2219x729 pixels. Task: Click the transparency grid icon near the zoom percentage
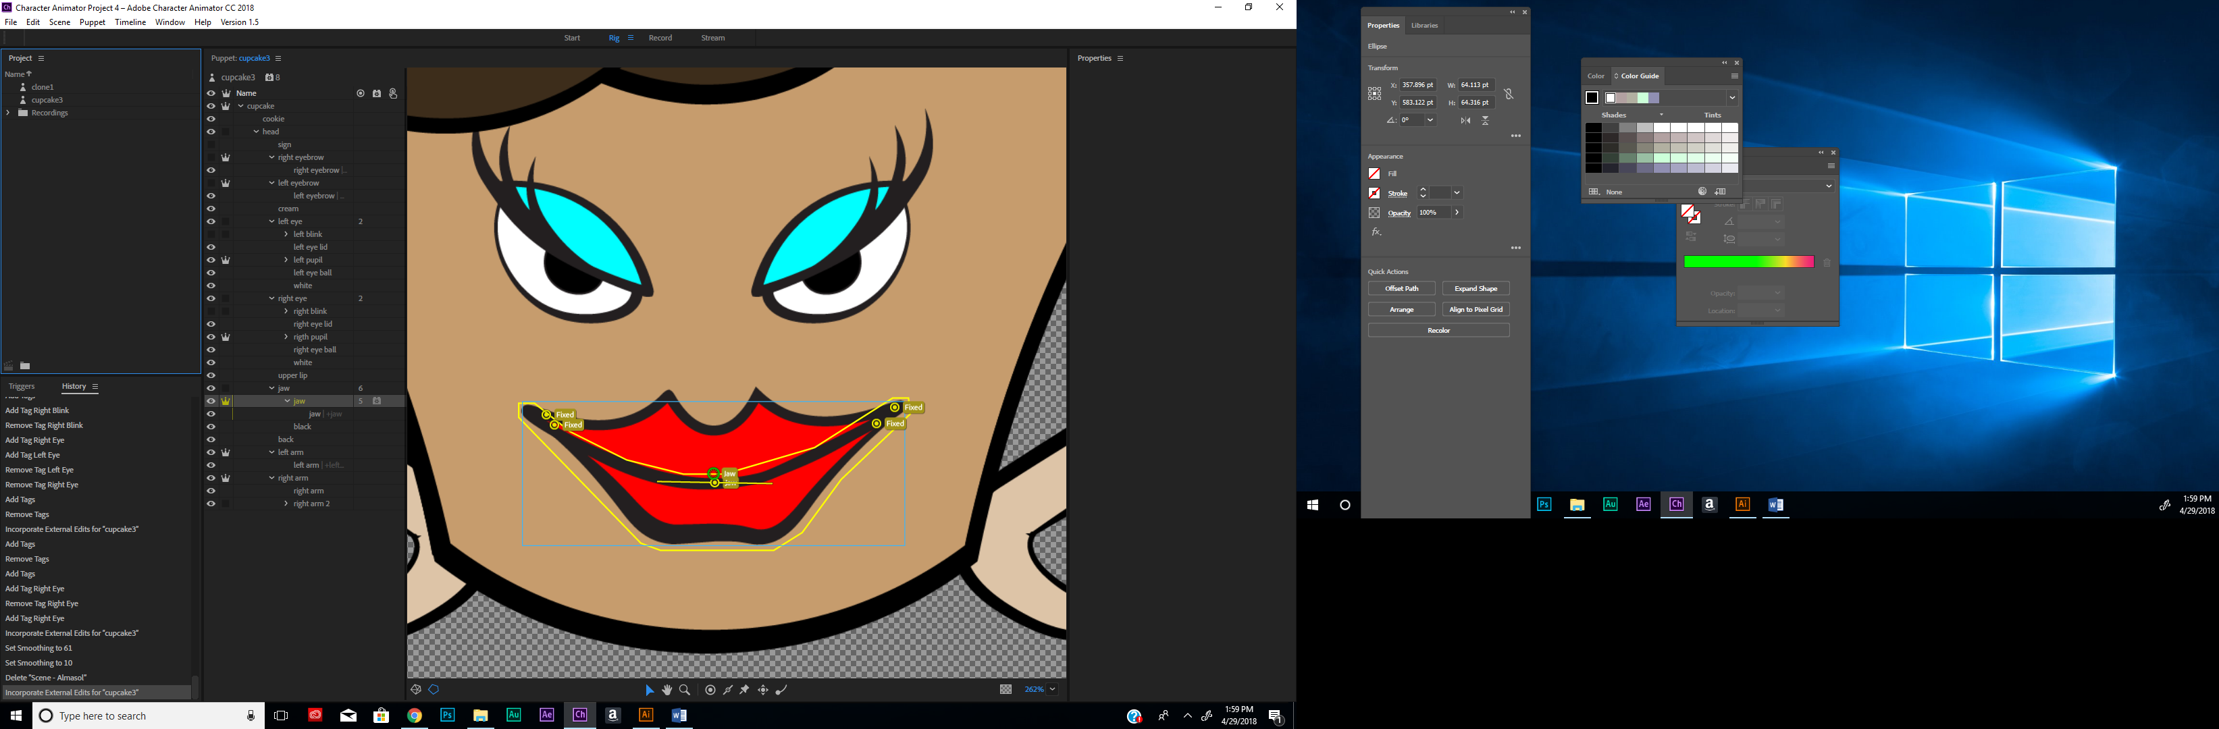coord(1006,688)
